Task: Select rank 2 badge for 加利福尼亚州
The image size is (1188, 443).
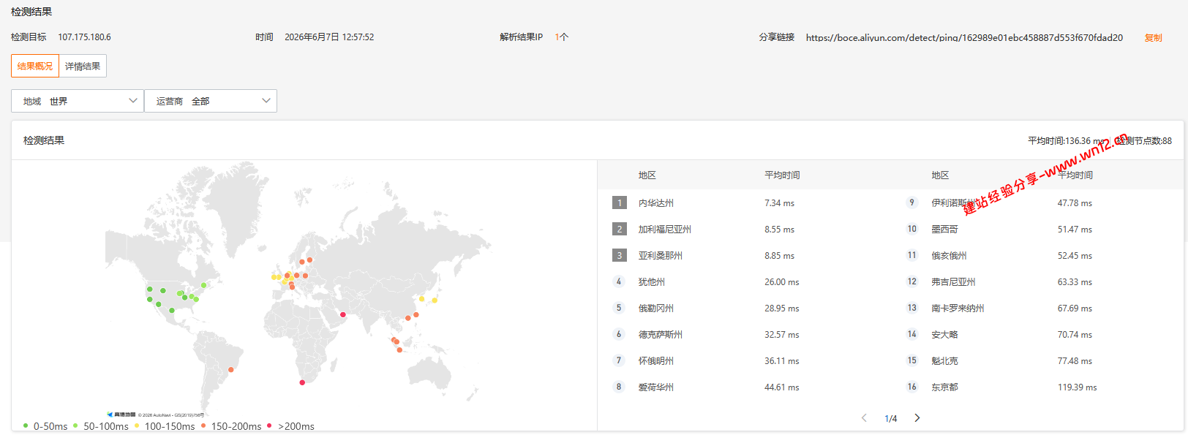Action: [x=620, y=229]
